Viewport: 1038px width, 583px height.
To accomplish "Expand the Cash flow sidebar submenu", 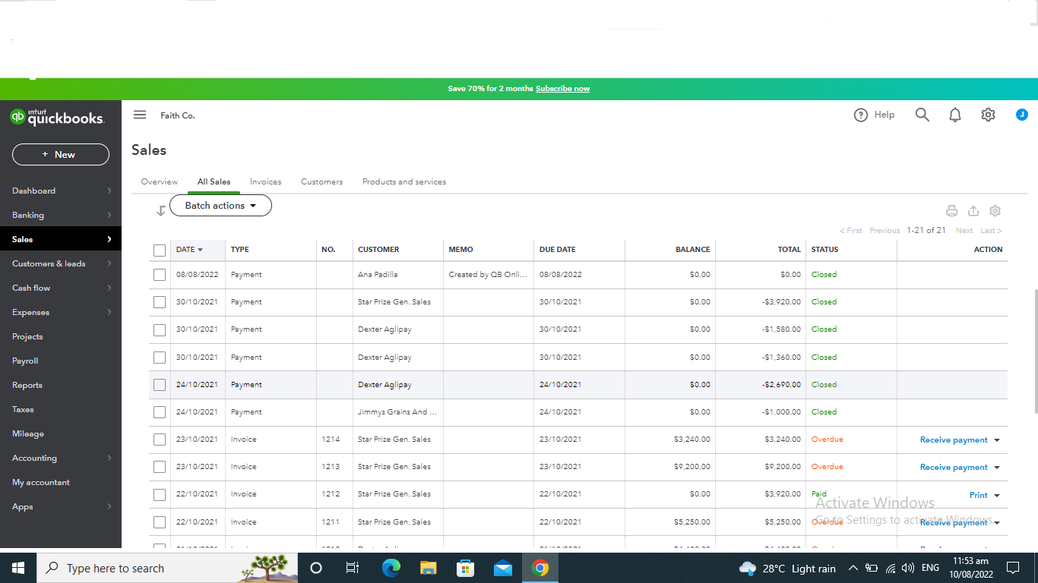I will coord(109,288).
